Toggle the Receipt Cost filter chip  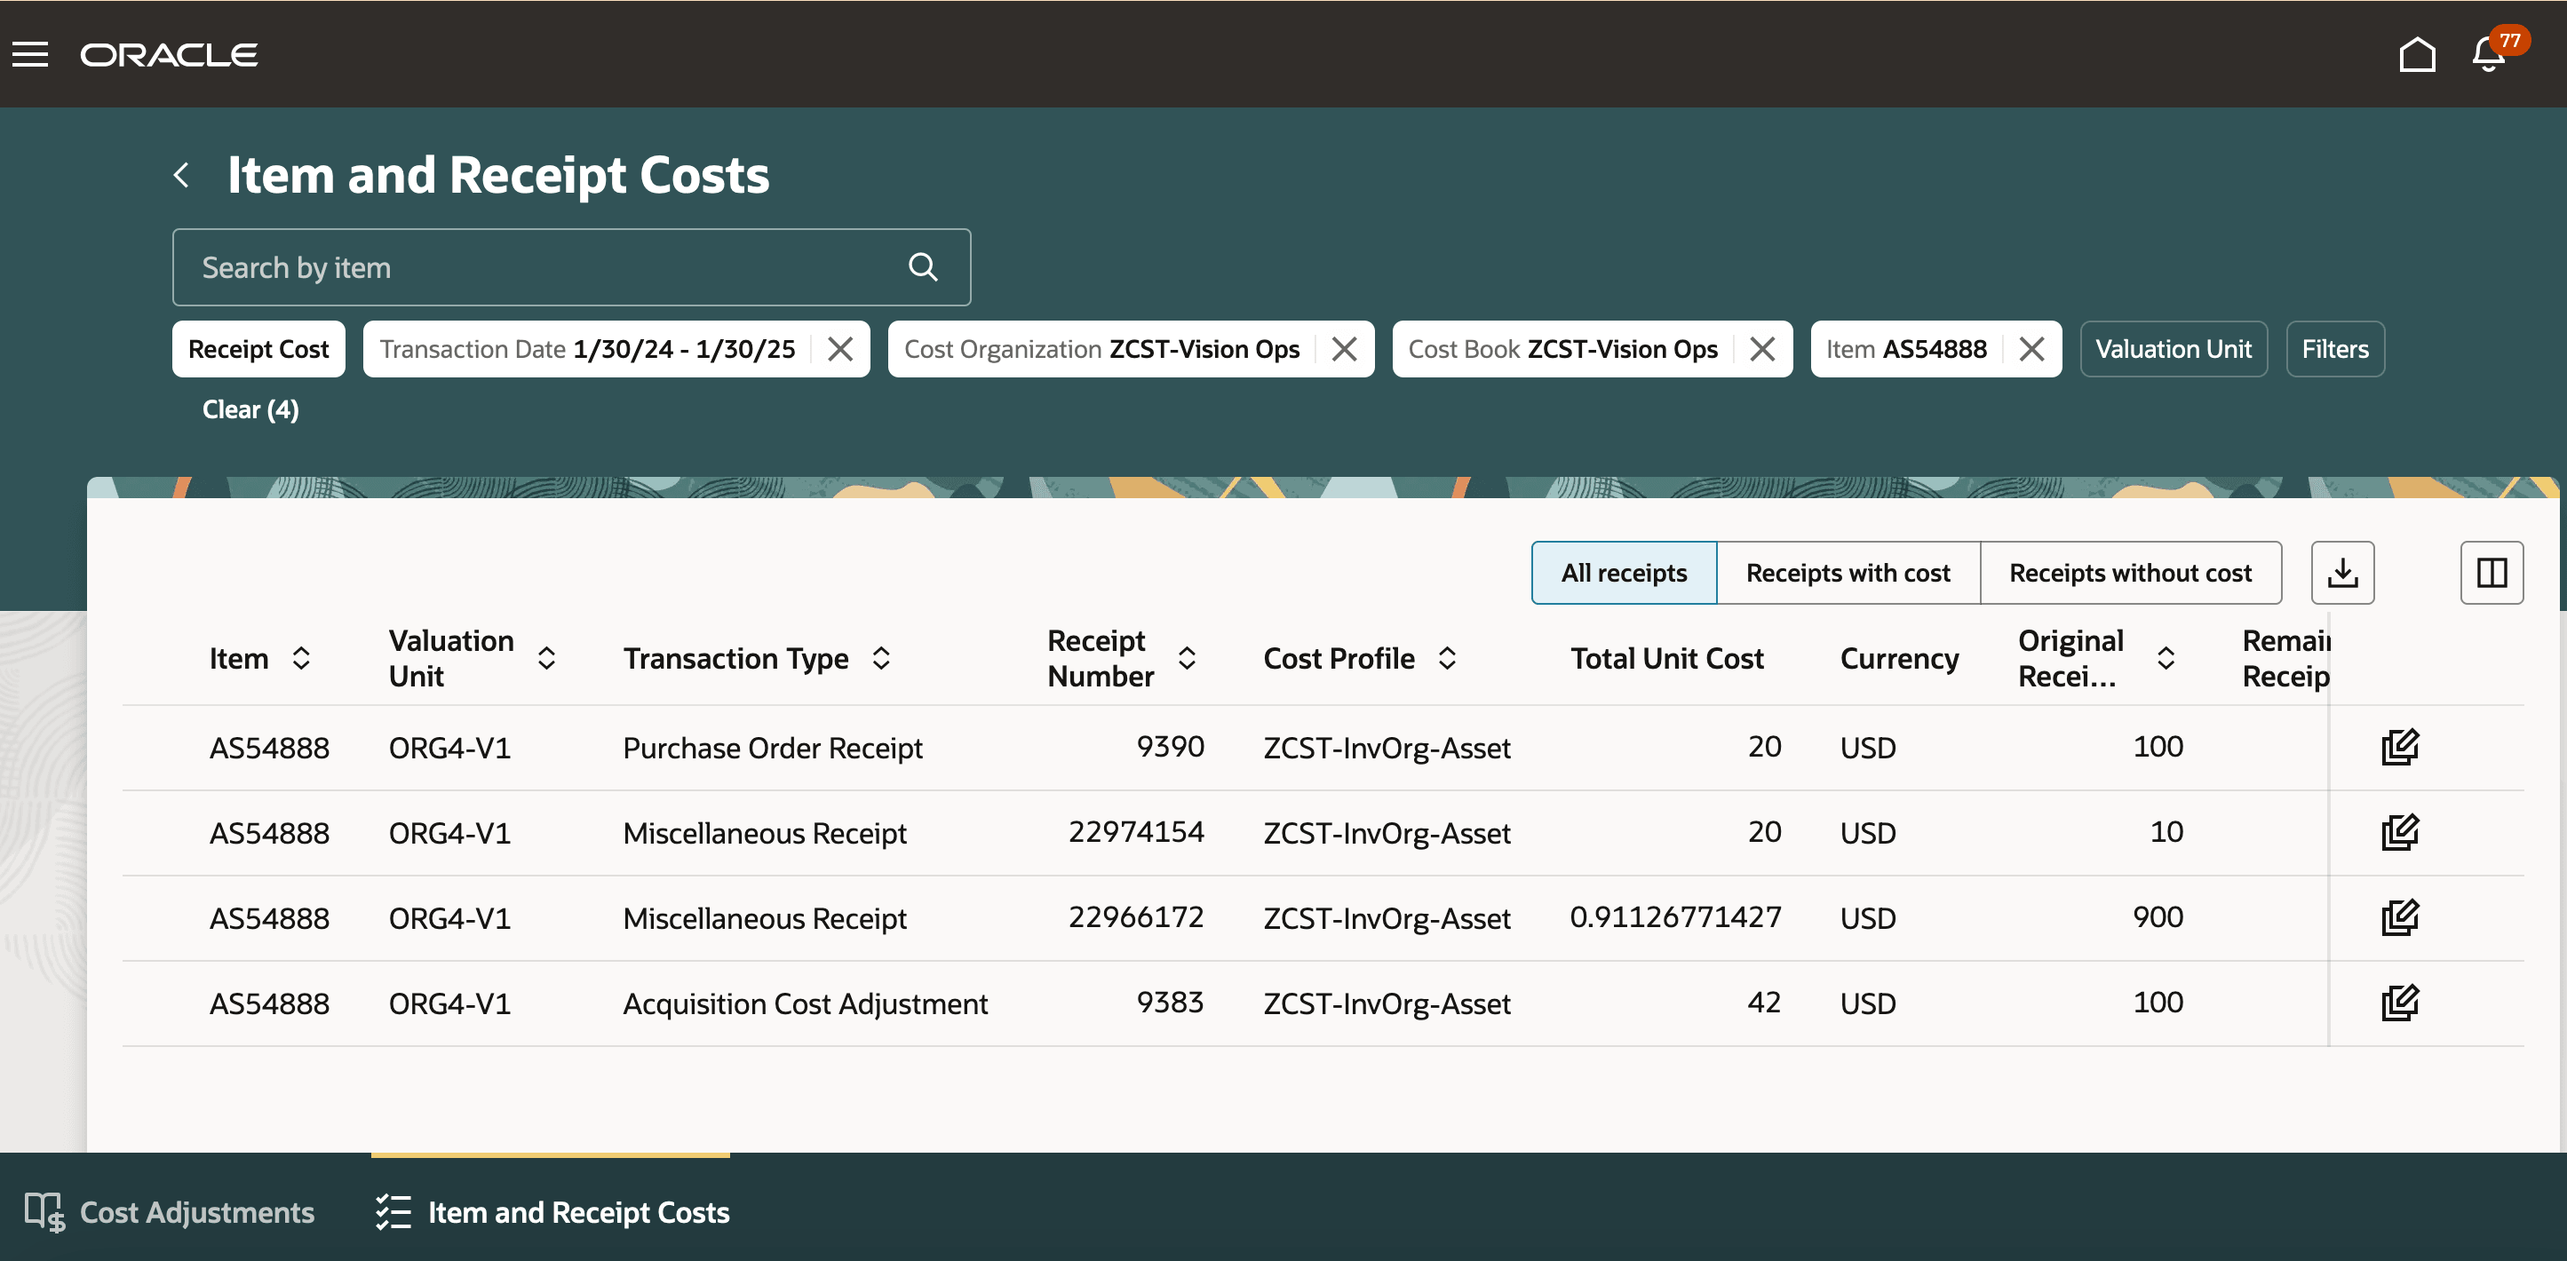tap(258, 349)
